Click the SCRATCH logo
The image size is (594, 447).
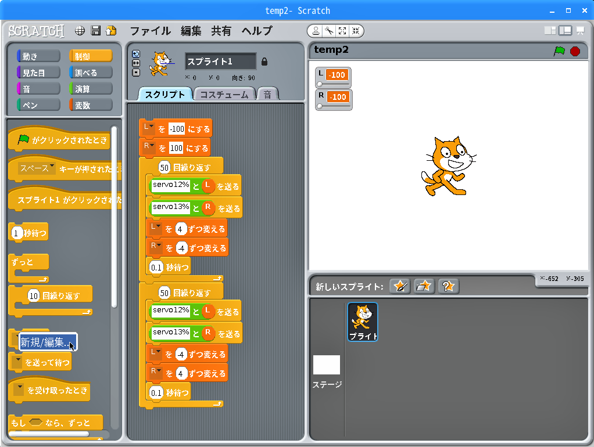click(x=37, y=31)
